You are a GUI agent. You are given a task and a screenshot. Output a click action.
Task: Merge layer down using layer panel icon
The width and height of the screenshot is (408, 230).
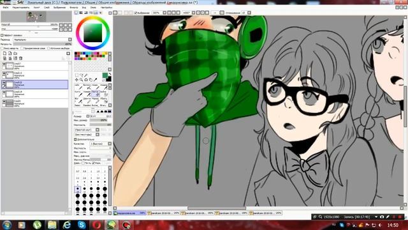point(10,58)
